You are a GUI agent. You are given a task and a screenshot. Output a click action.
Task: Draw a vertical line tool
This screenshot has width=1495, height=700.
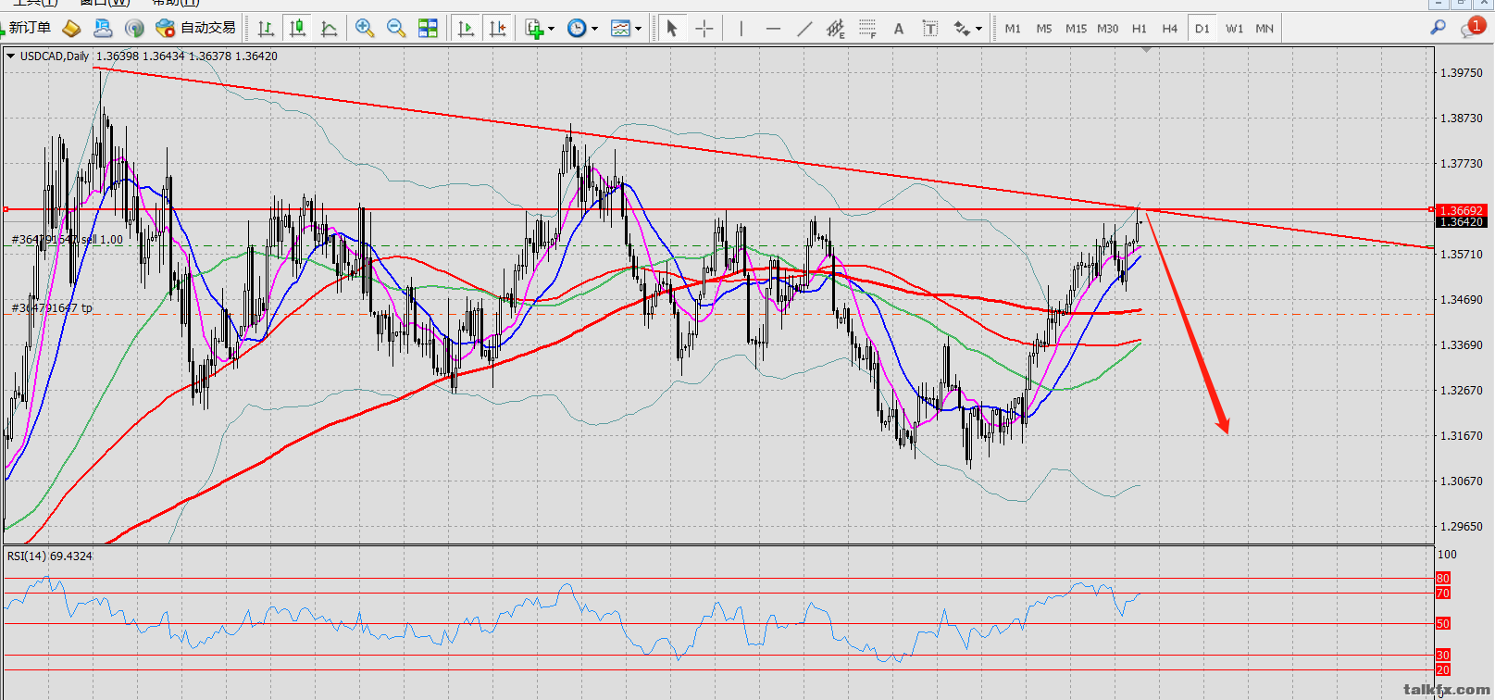click(741, 28)
